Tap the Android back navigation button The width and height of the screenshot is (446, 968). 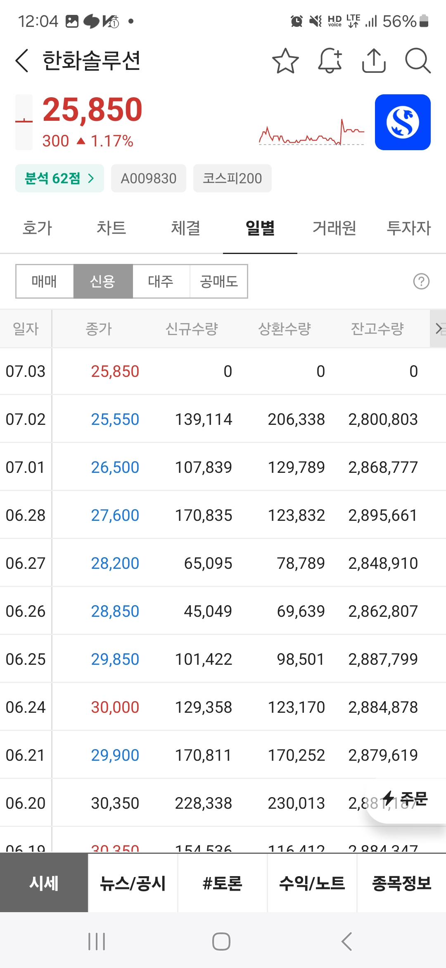click(347, 942)
